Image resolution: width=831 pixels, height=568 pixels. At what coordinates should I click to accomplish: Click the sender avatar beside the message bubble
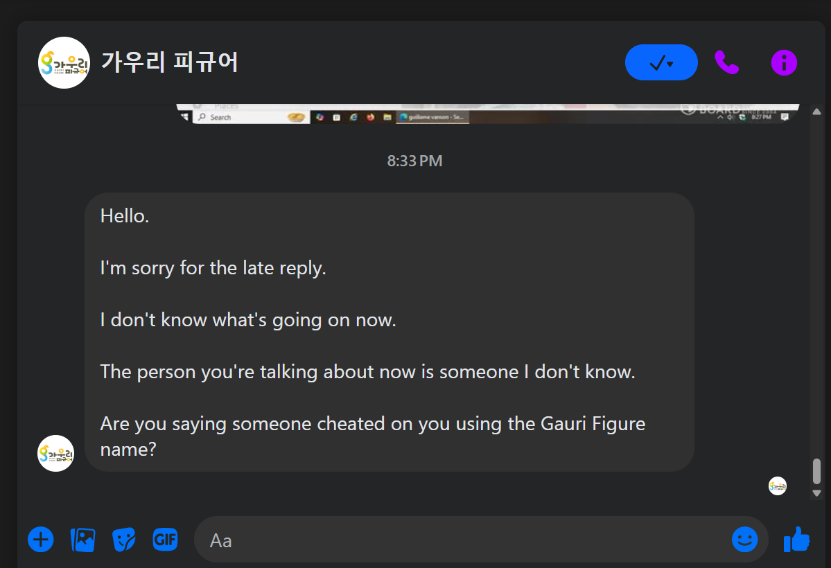pos(55,453)
